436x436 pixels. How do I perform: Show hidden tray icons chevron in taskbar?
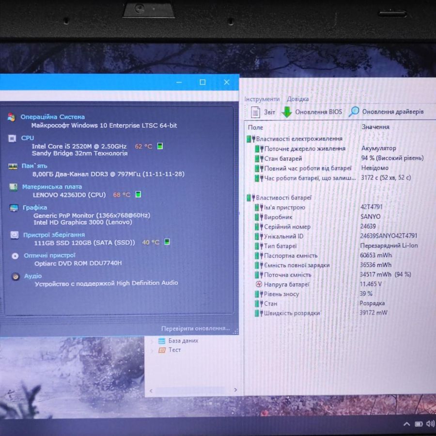(406, 424)
